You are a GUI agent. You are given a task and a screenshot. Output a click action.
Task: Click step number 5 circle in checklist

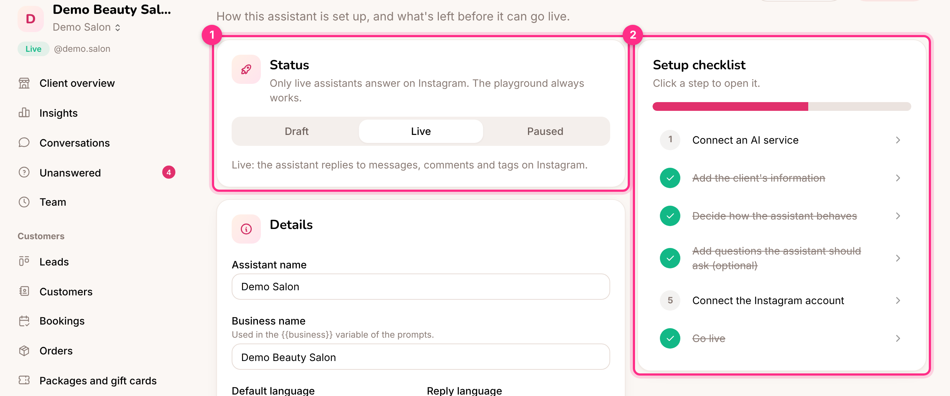[670, 301]
